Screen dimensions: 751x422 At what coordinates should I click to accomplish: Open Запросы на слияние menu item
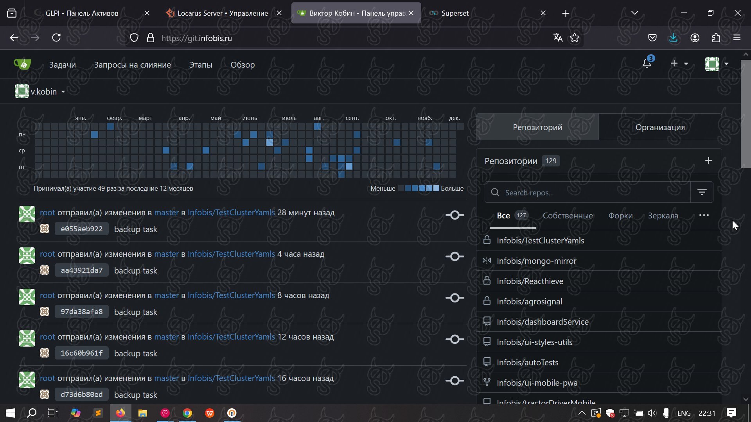pos(132,65)
